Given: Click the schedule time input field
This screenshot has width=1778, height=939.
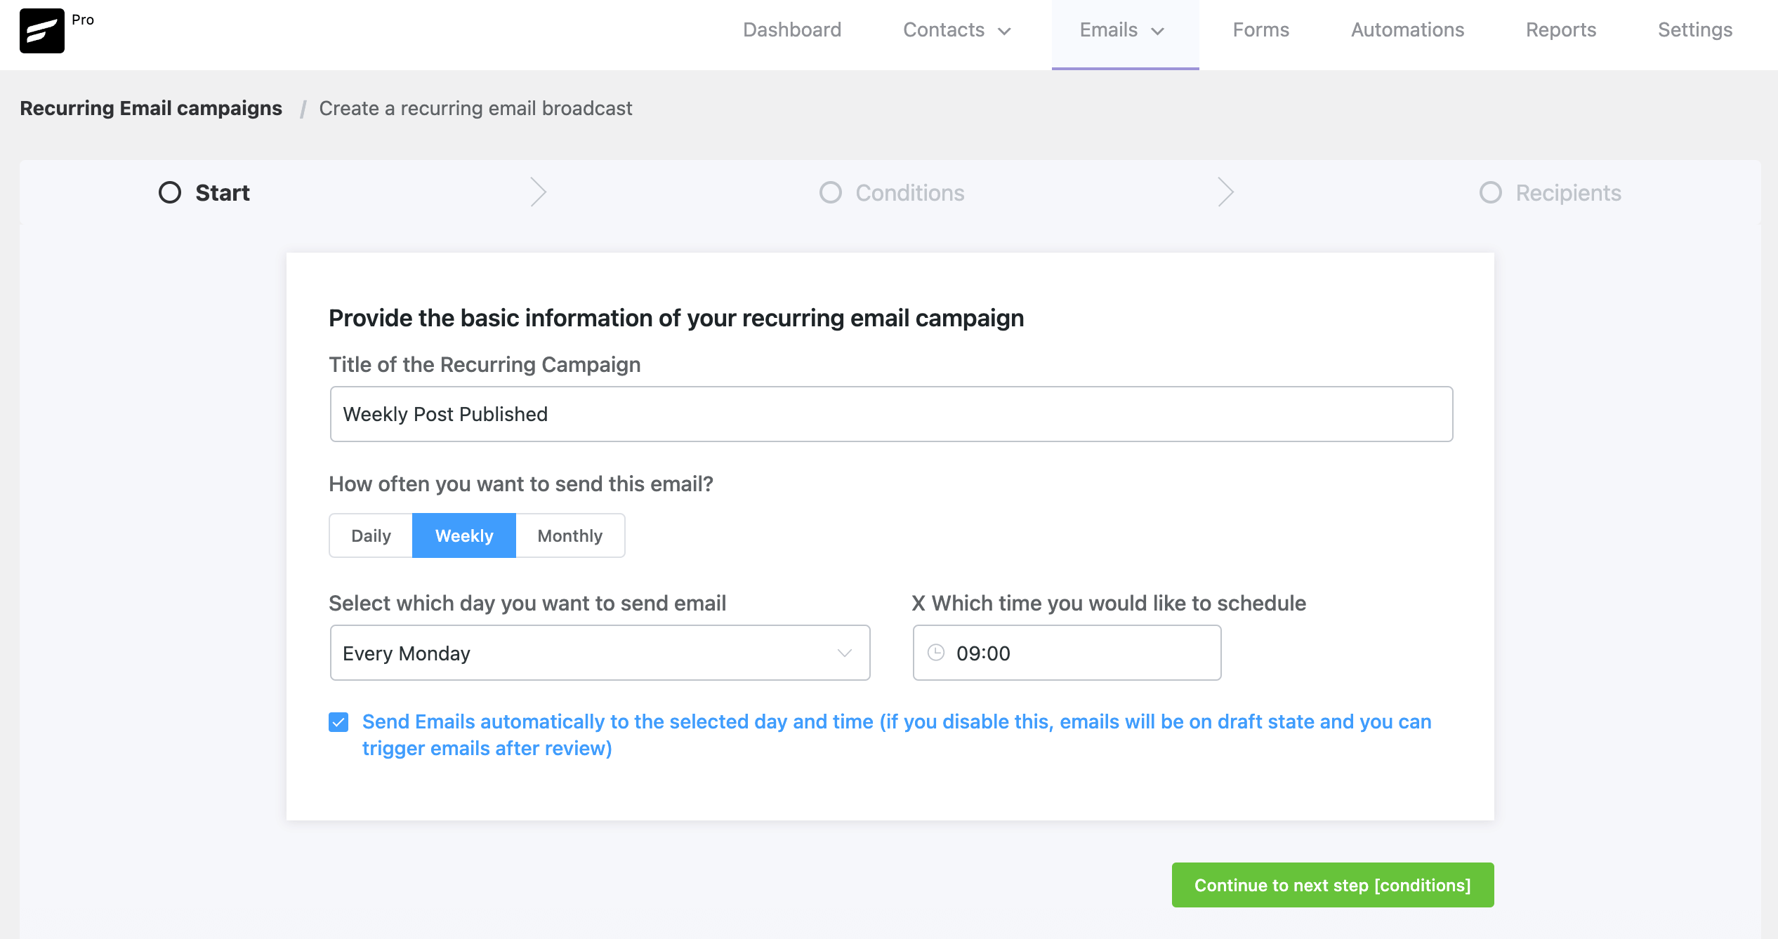Looking at the screenshot, I should [x=1067, y=653].
